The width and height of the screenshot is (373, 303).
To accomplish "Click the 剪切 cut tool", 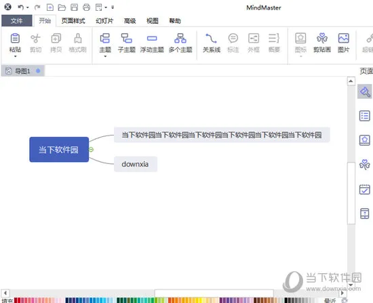I will coord(35,43).
